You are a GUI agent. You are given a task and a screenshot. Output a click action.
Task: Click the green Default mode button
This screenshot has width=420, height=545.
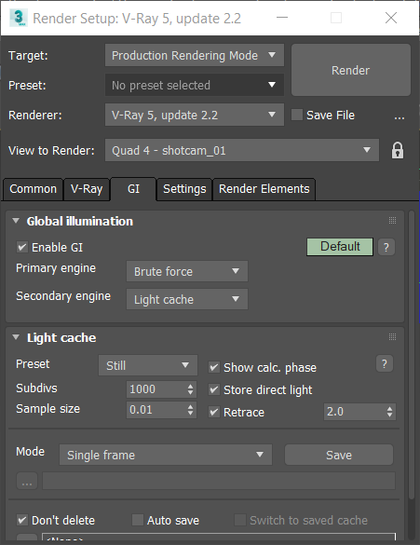pos(340,247)
